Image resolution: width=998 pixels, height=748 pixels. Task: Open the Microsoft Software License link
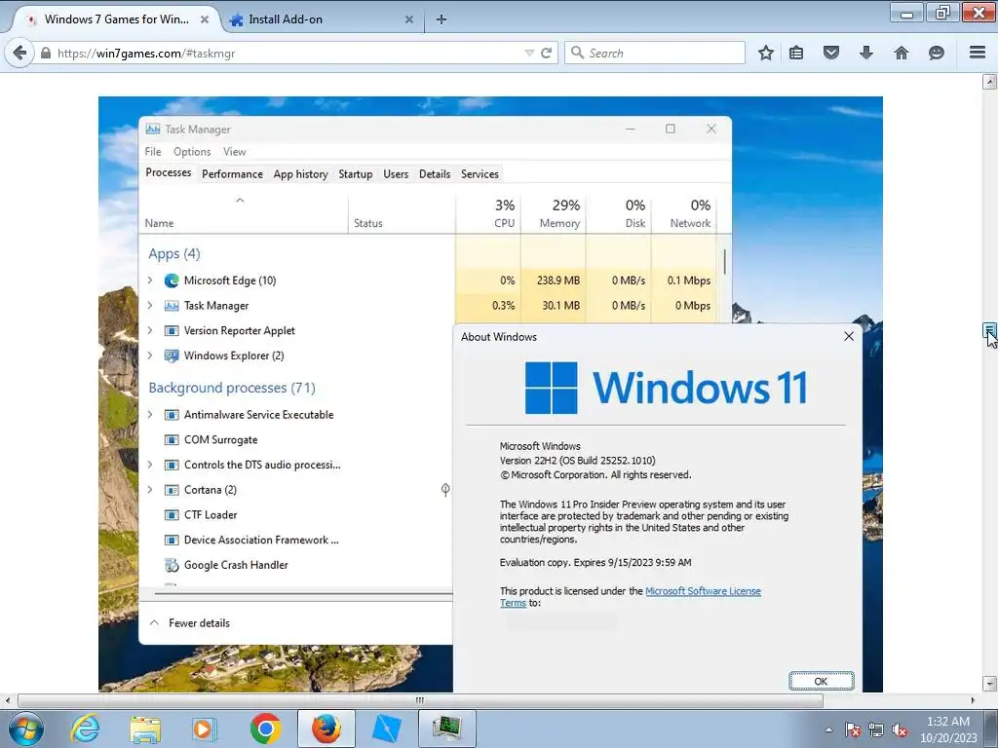click(x=703, y=591)
